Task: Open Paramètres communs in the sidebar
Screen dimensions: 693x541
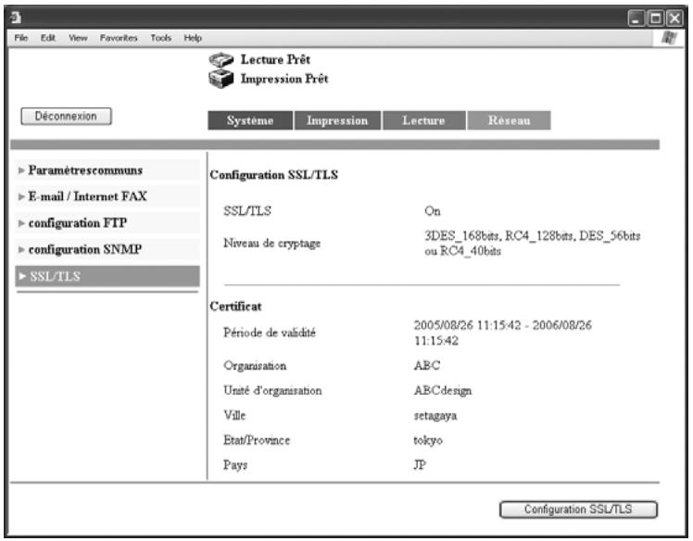Action: tap(107, 170)
